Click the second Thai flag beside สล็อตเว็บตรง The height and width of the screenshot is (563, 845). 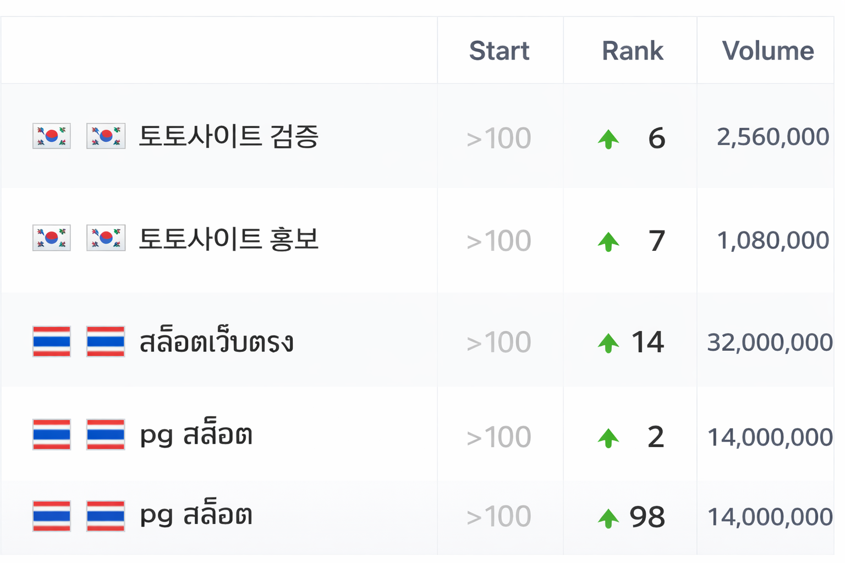point(106,341)
